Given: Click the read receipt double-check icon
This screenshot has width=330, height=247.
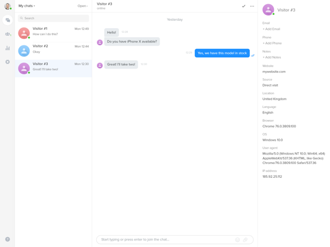Looking at the screenshot, I should pyautogui.click(x=253, y=55).
